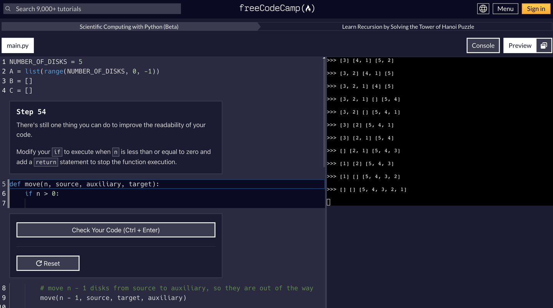Screen dimensions: 553x308
Task: Reset the code to default
Action: tap(48, 263)
